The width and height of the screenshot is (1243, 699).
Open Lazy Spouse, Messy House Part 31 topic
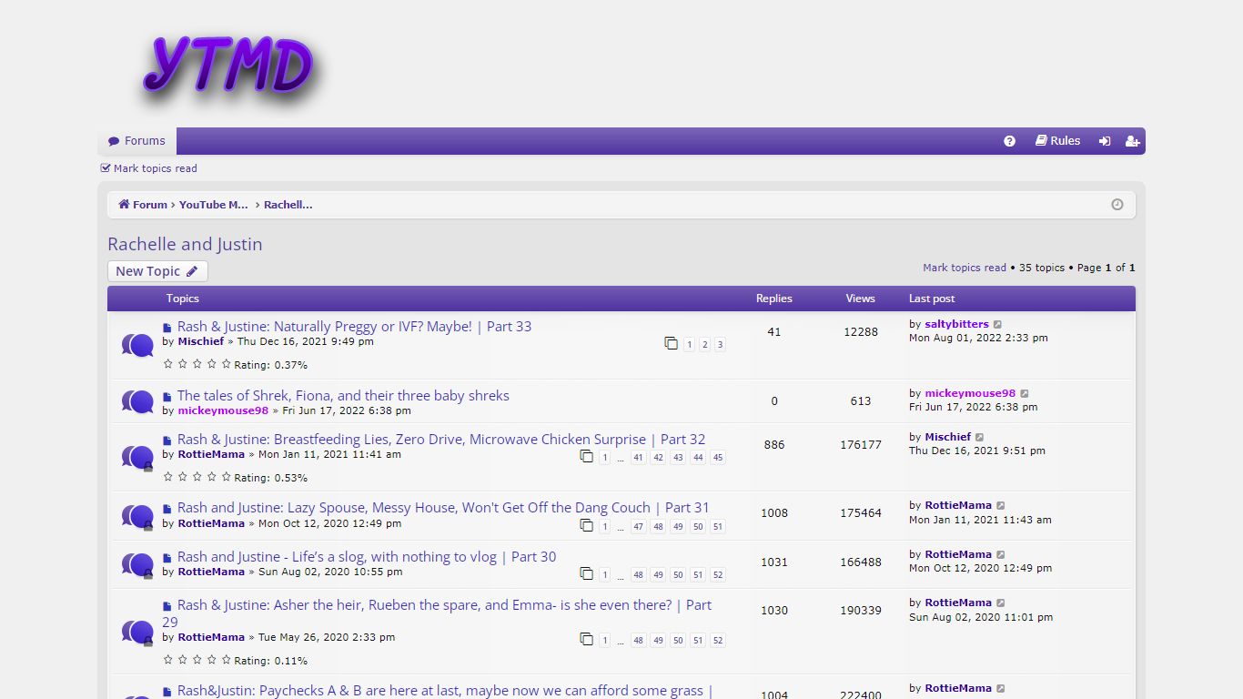443,507
